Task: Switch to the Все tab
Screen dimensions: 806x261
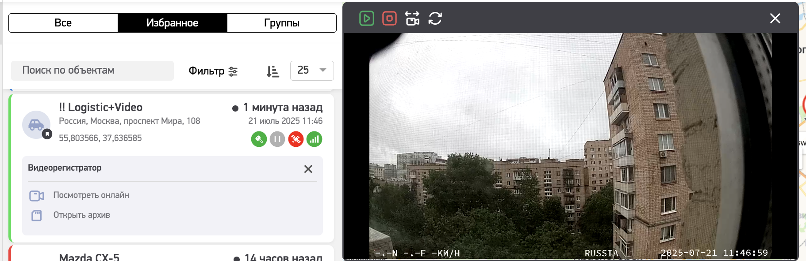Action: (x=63, y=23)
